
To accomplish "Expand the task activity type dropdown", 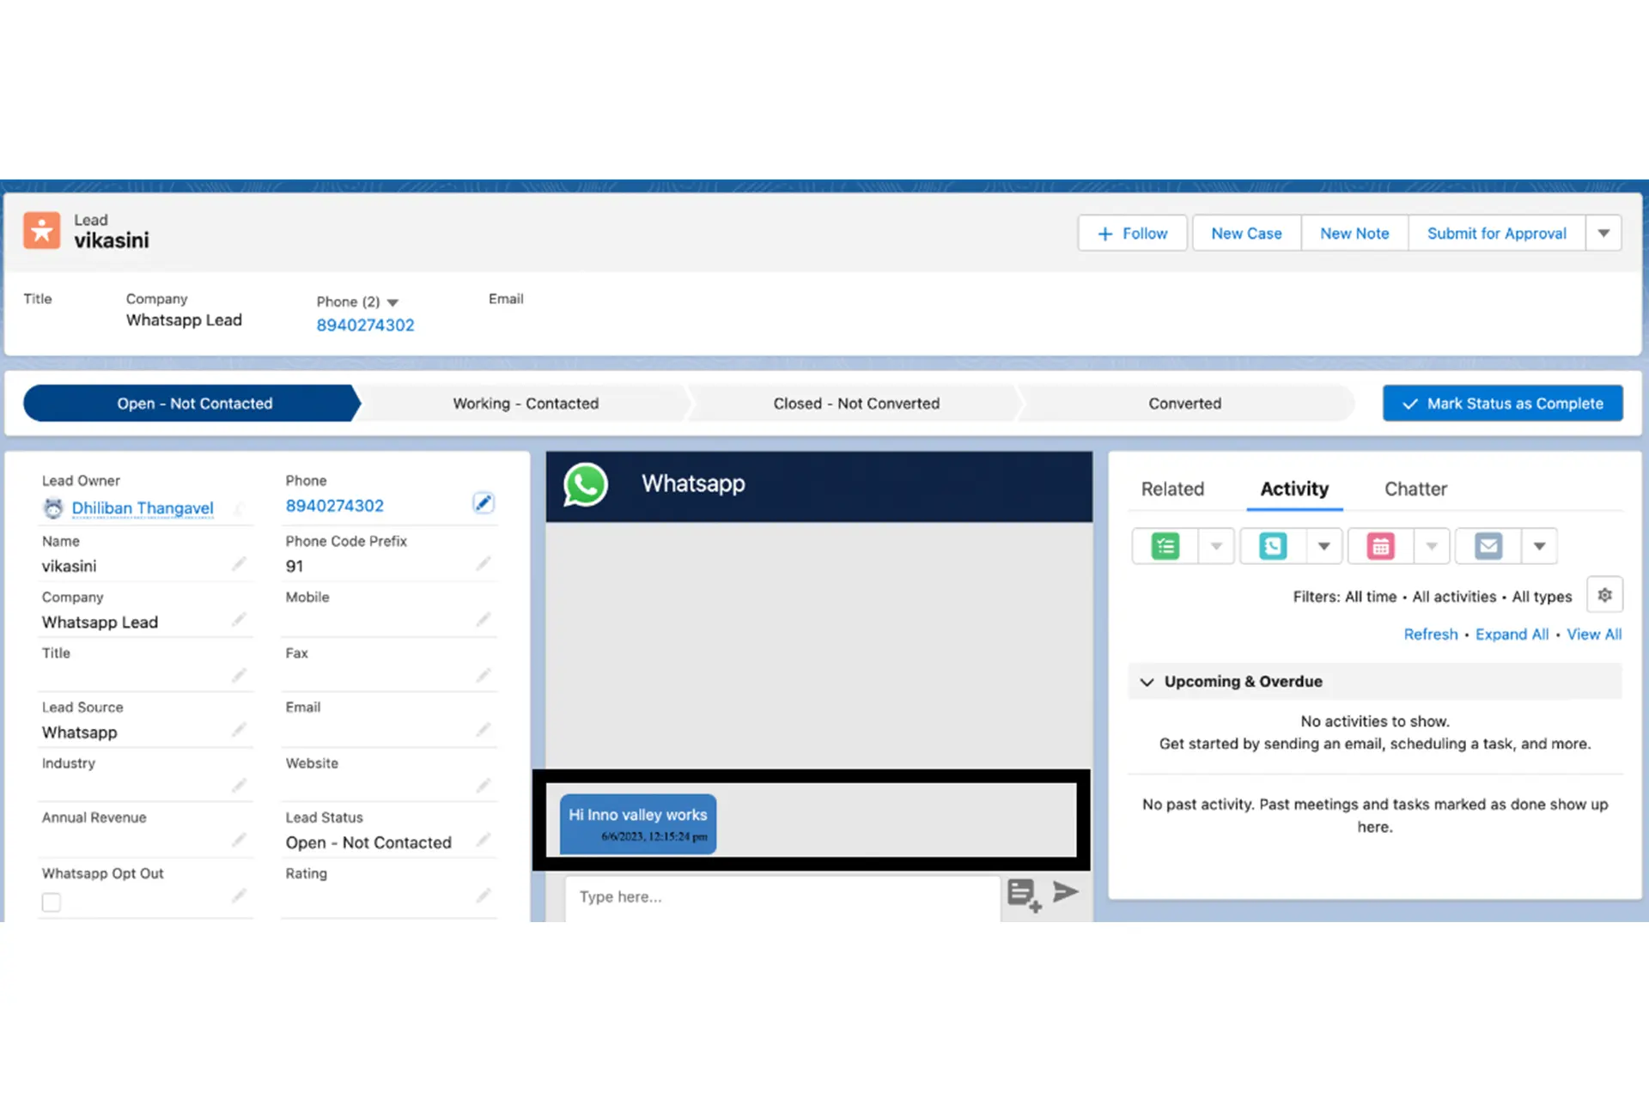I will tap(1216, 544).
